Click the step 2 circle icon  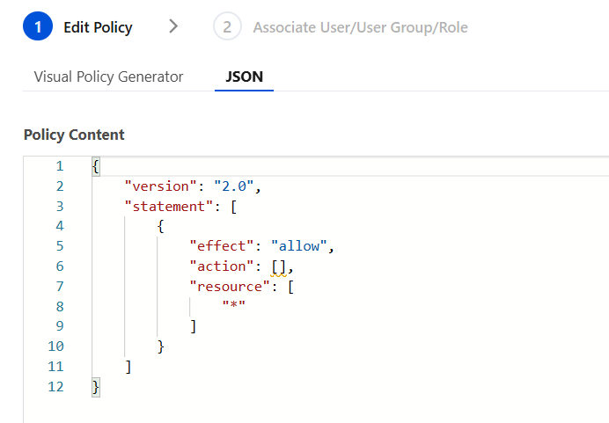pyautogui.click(x=227, y=27)
